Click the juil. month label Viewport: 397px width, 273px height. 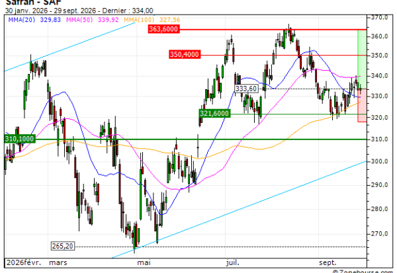click(232, 262)
